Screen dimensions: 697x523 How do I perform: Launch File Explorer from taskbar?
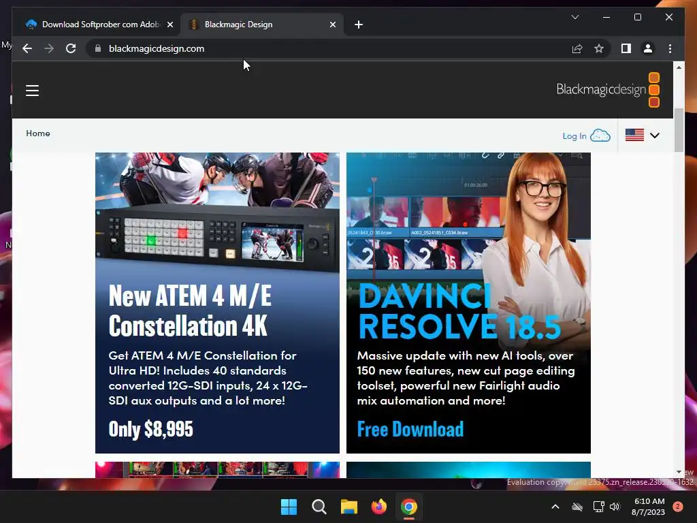pos(349,507)
